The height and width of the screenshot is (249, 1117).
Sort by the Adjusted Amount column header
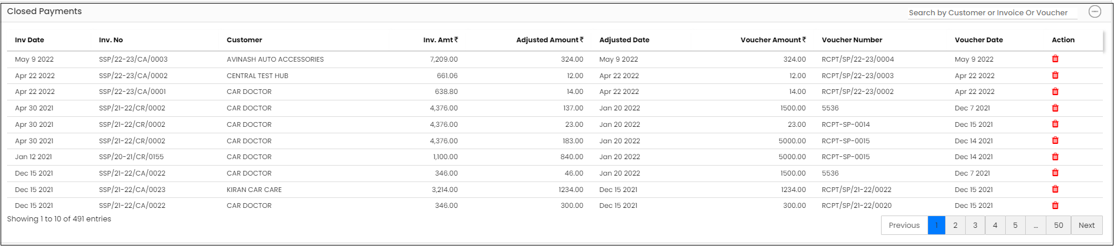point(550,40)
